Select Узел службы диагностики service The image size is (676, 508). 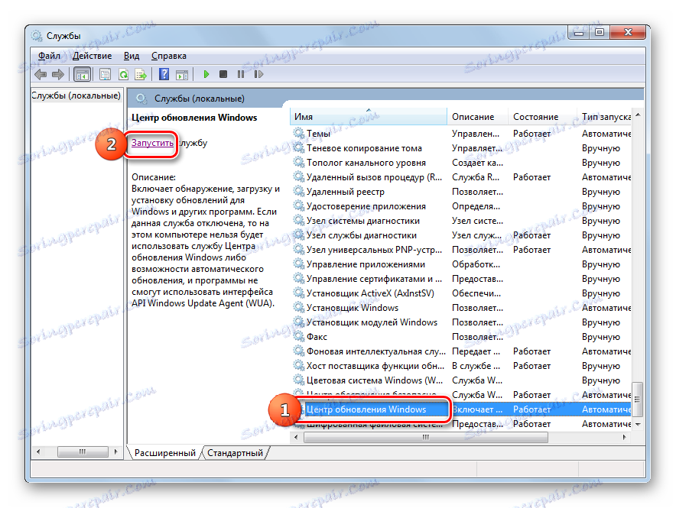point(460,235)
